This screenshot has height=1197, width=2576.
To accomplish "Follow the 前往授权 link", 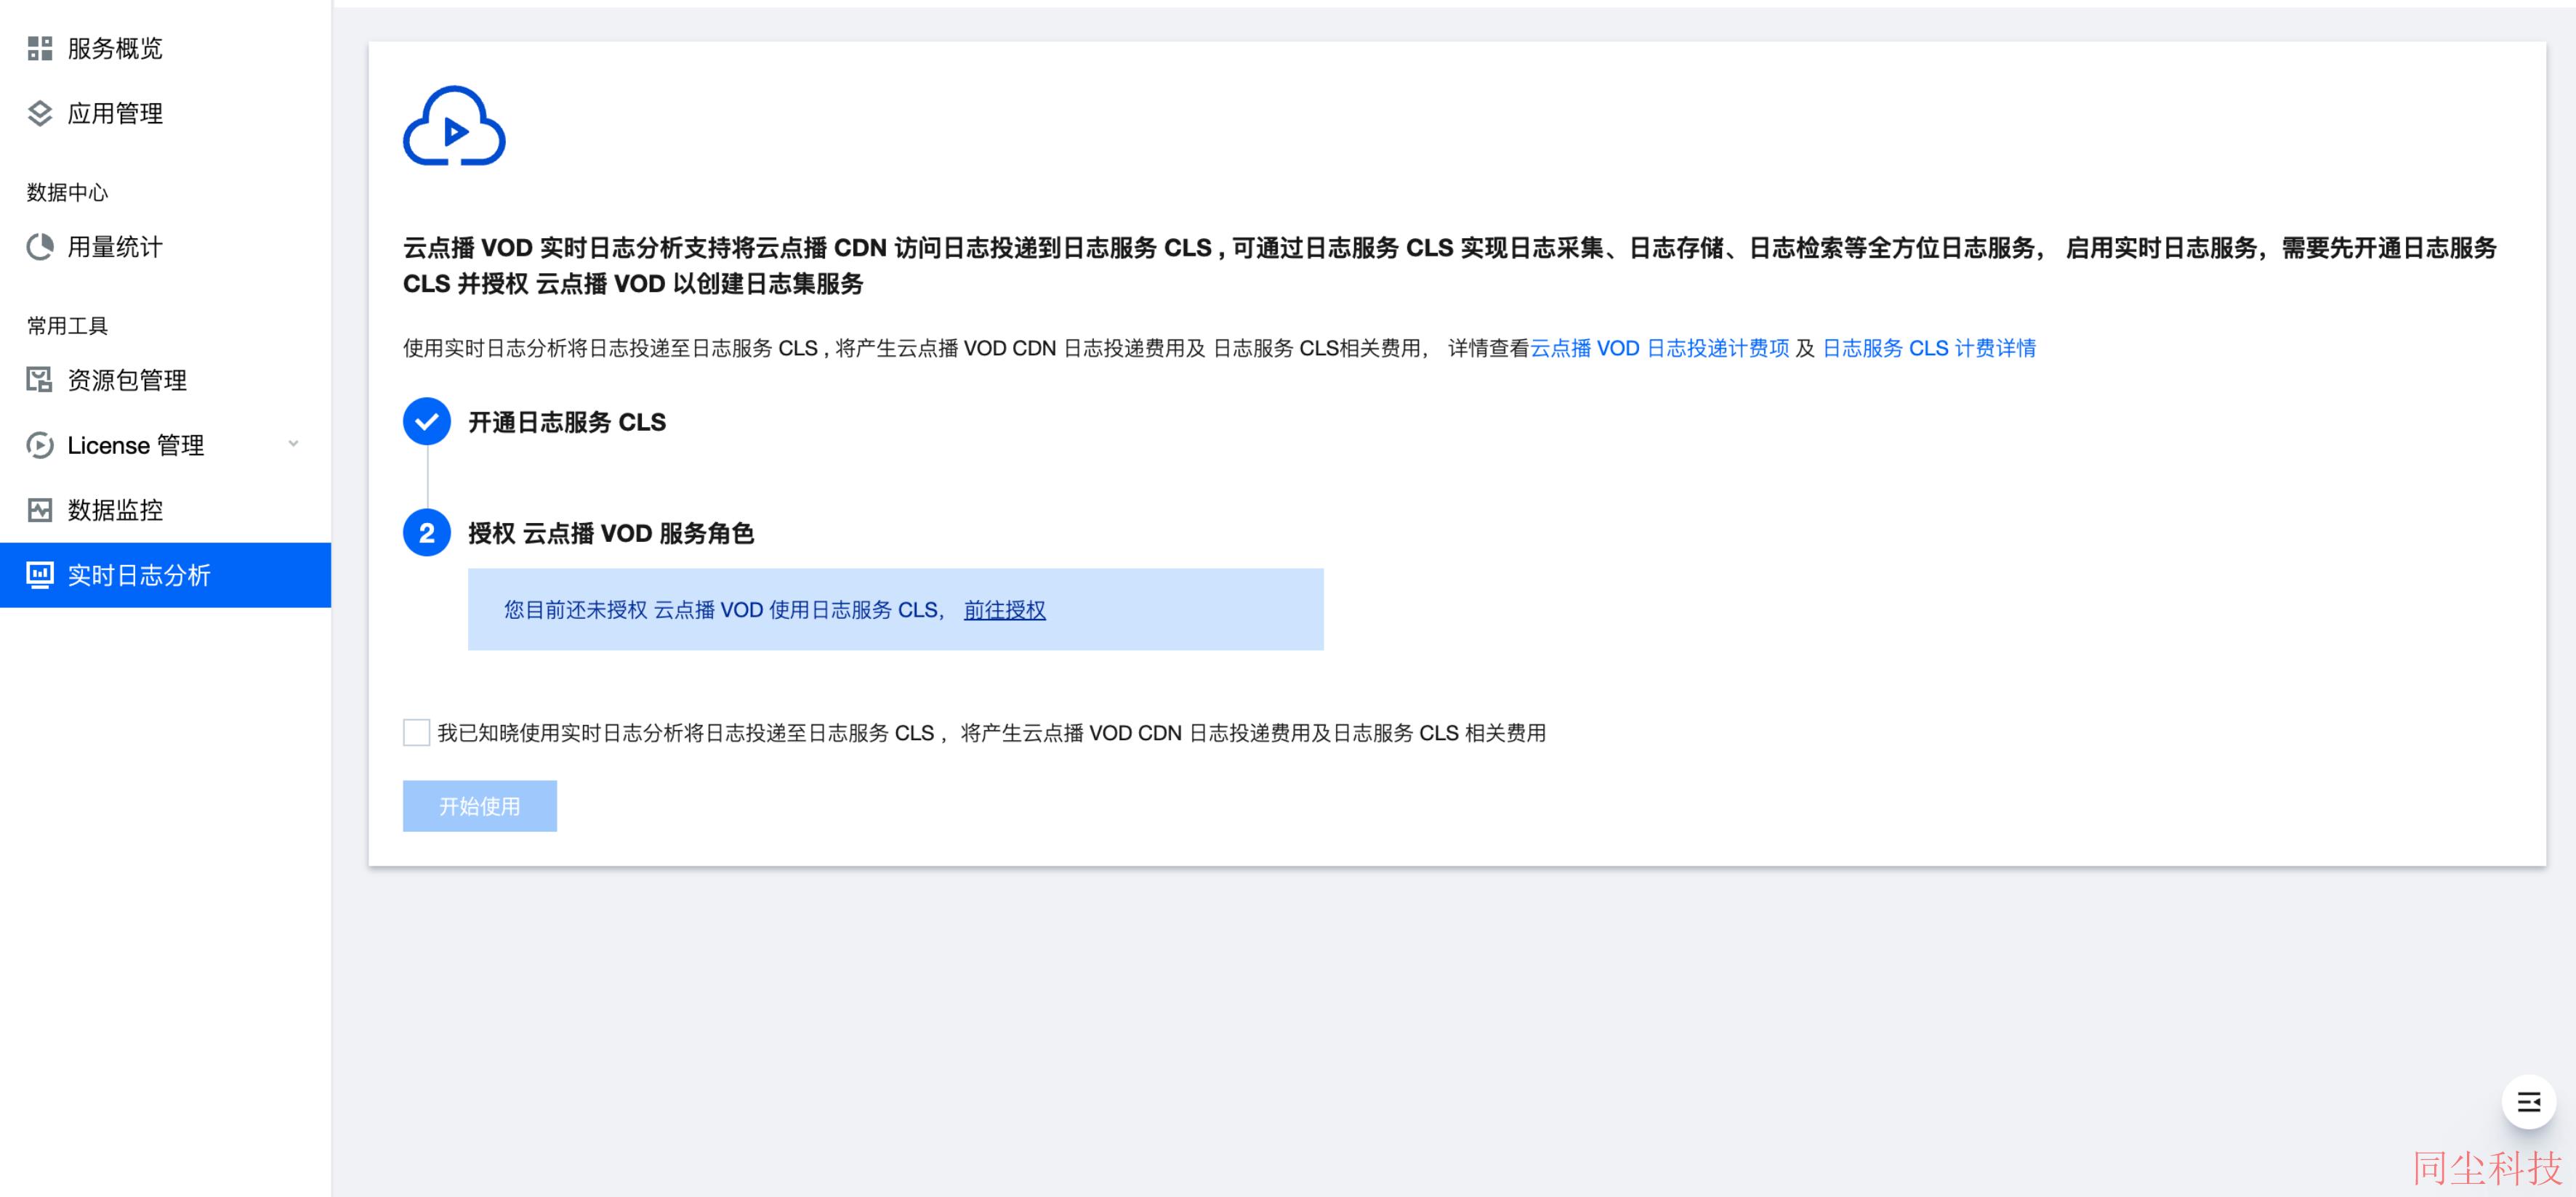I will [1005, 609].
